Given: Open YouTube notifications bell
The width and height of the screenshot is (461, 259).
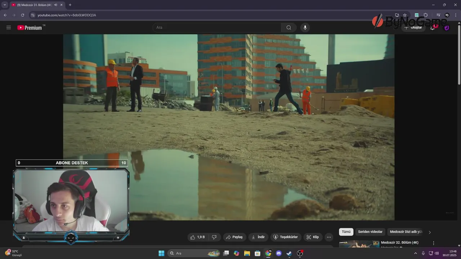Looking at the screenshot, I should 433,28.
